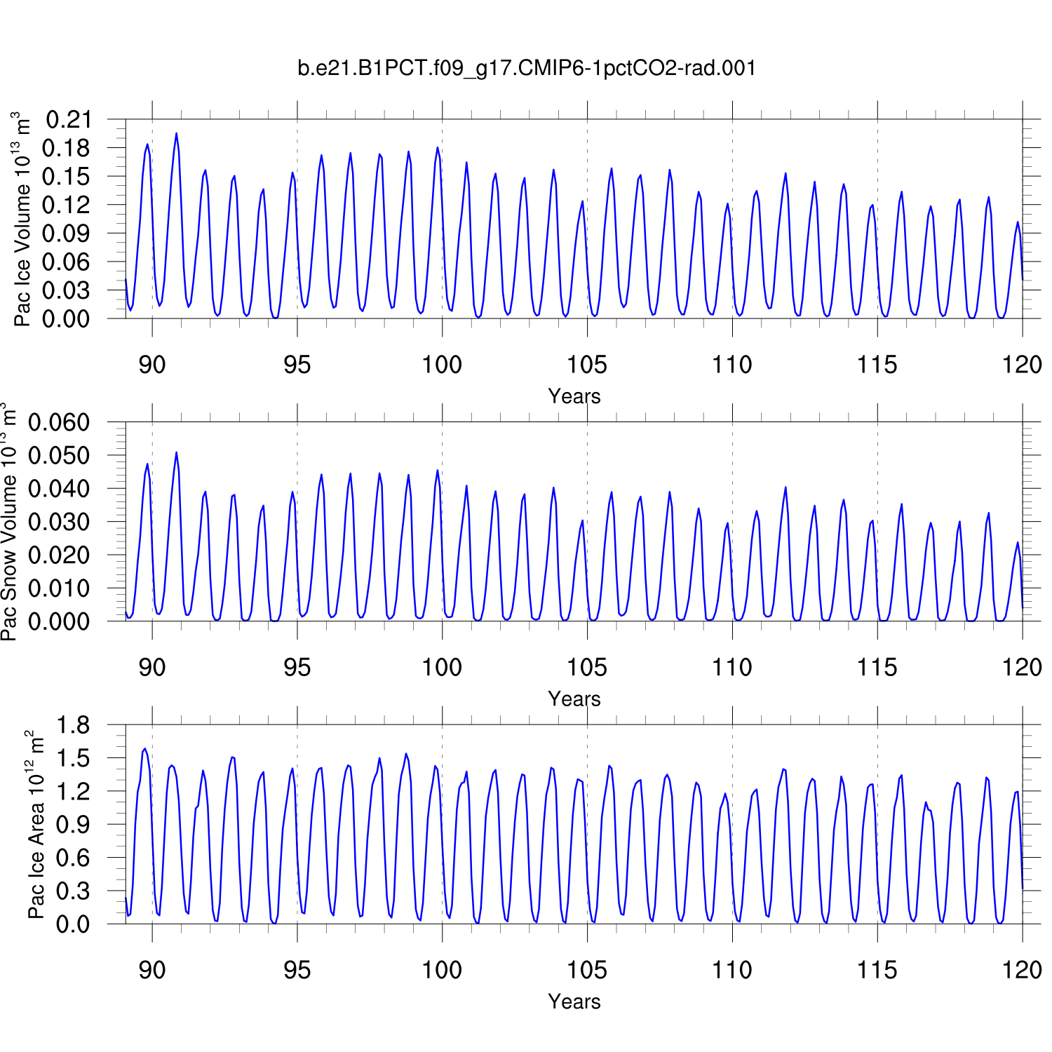
Task: Click the 105 x-axis tick in snow volume plot
Action: (x=587, y=668)
